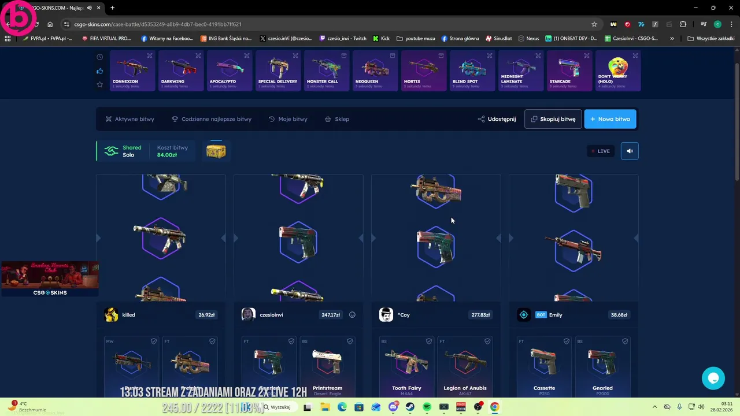
Task: Show hidden system tray icons
Action: pos(654,407)
